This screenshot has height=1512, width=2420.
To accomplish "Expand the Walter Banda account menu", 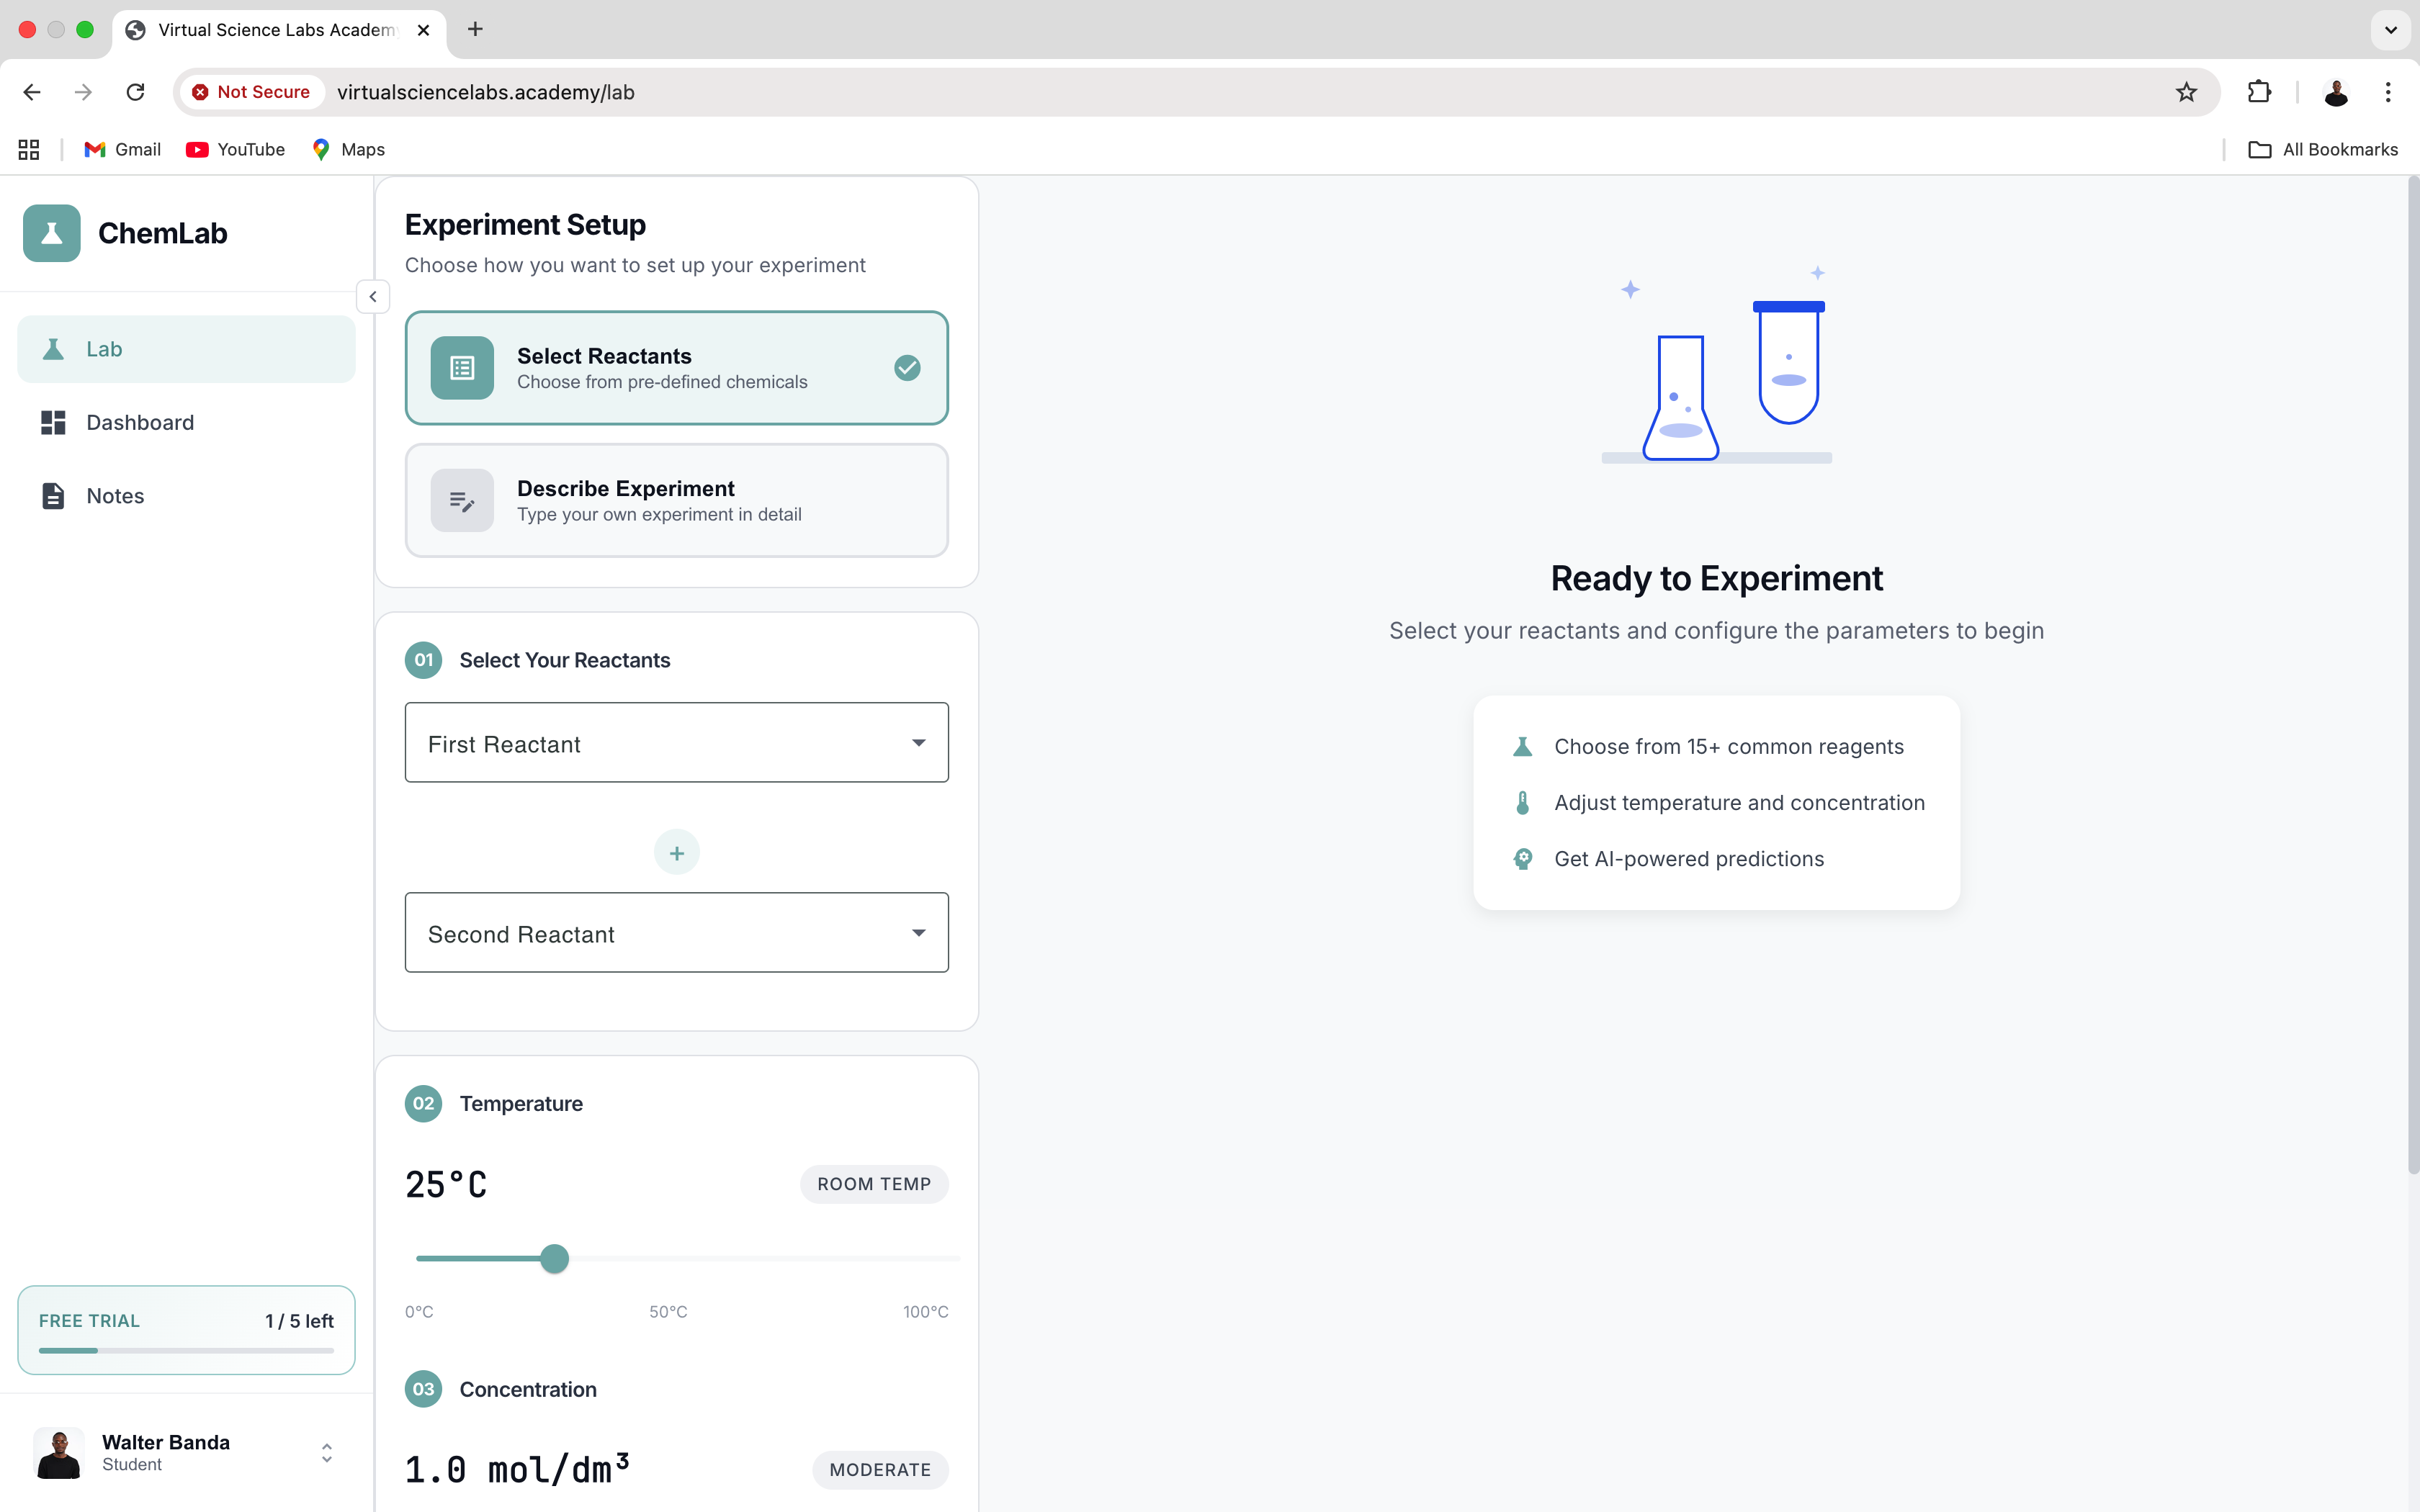I will pyautogui.click(x=326, y=1452).
